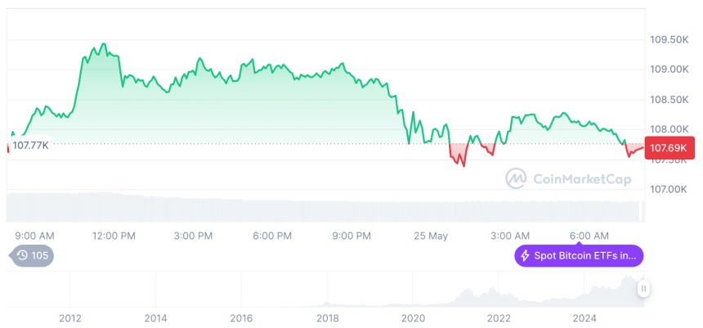Click the lightning bolt icon on purple tag
The width and height of the screenshot is (703, 328).
[525, 256]
